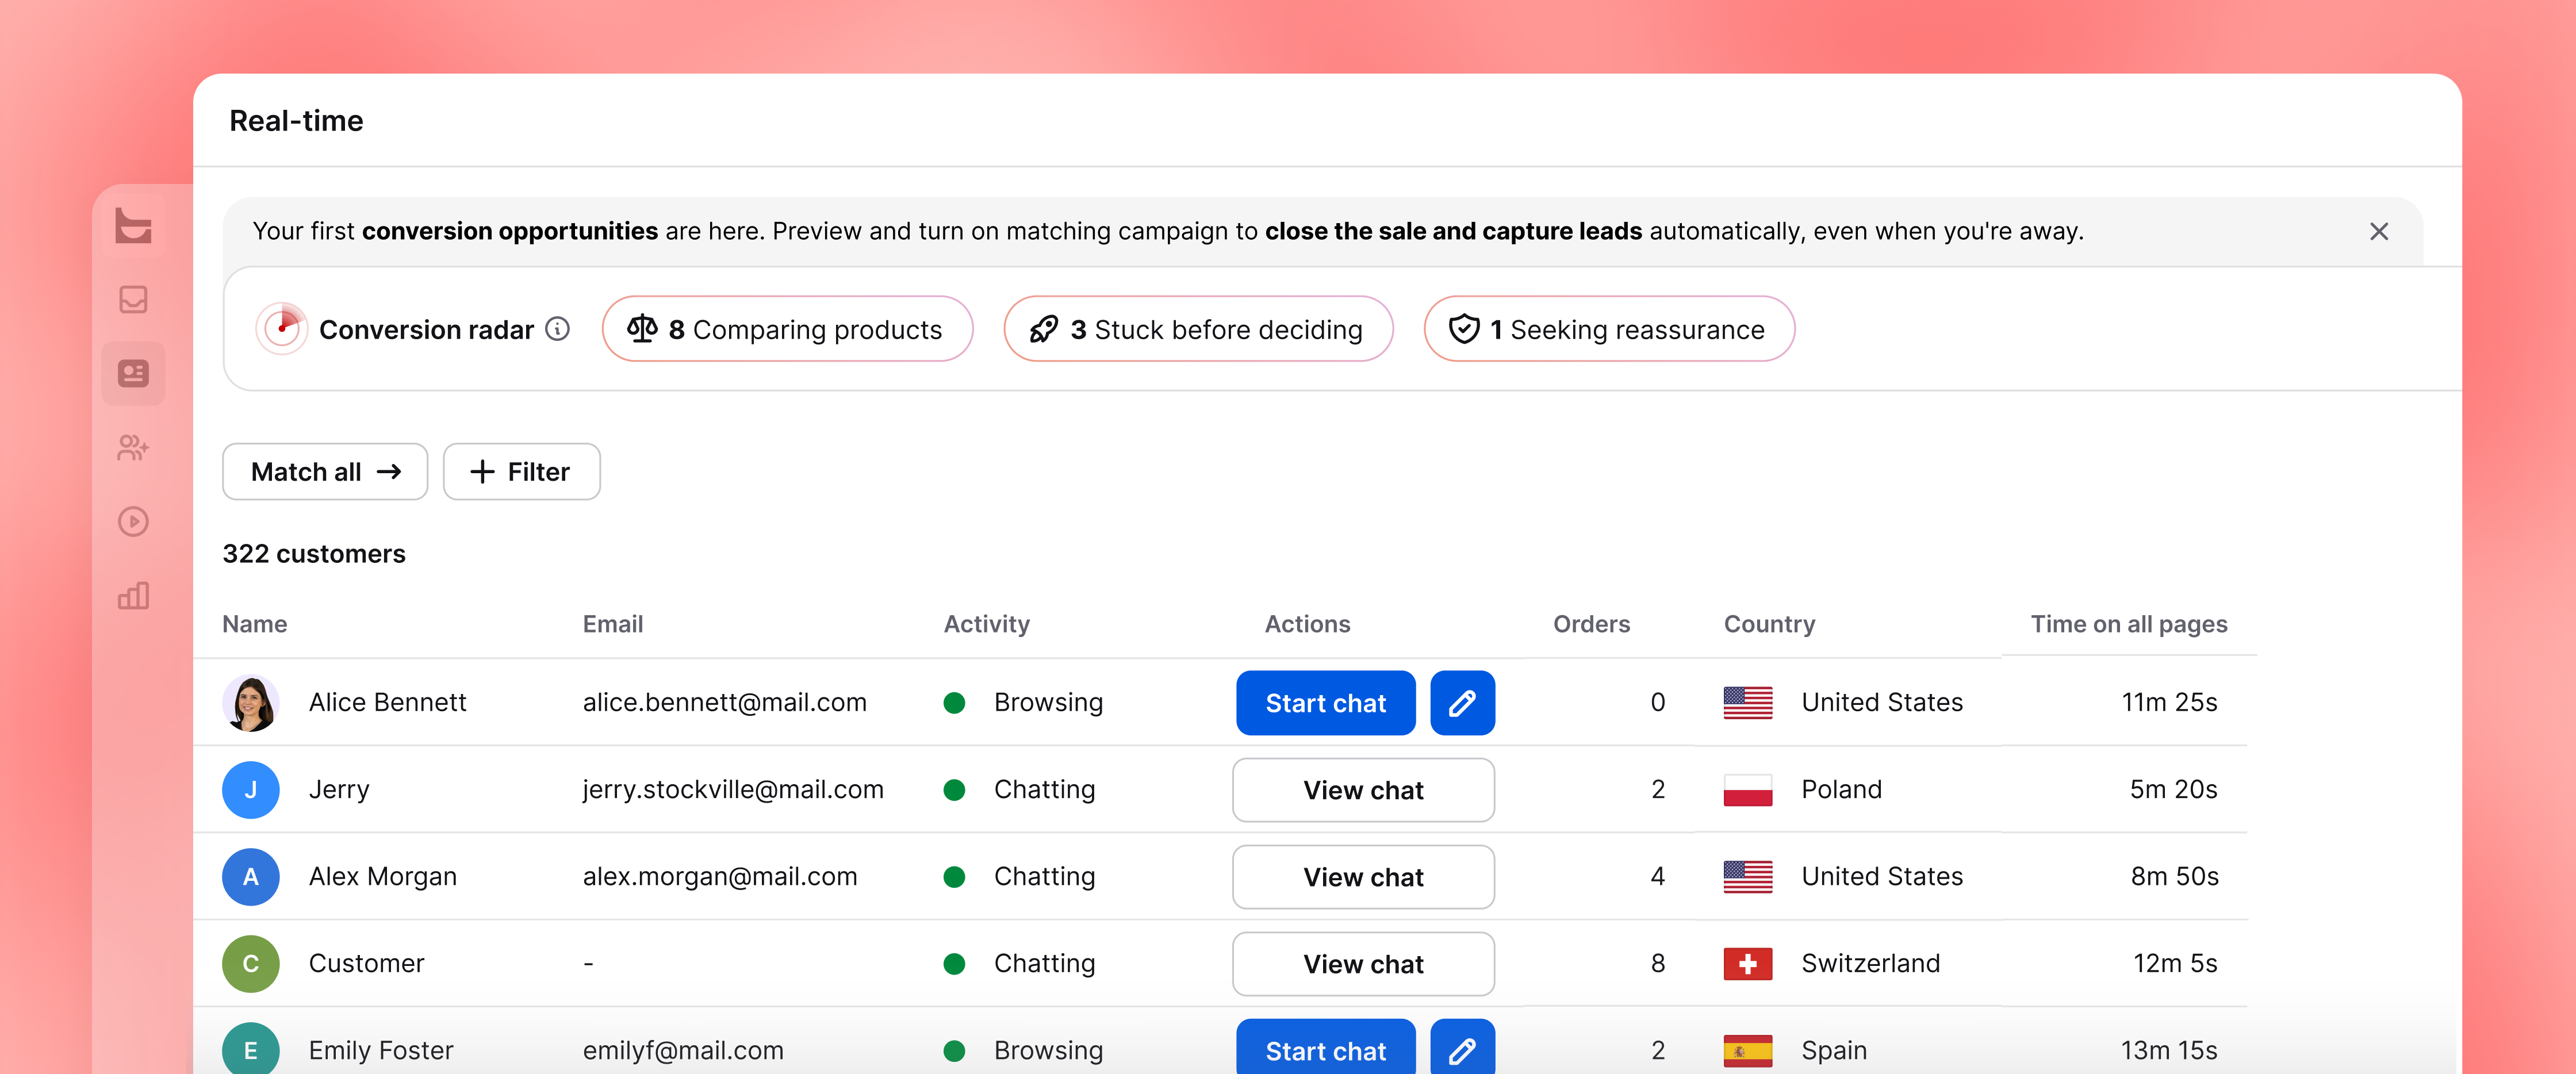Click the Name column header
The image size is (2576, 1074).
[255, 624]
